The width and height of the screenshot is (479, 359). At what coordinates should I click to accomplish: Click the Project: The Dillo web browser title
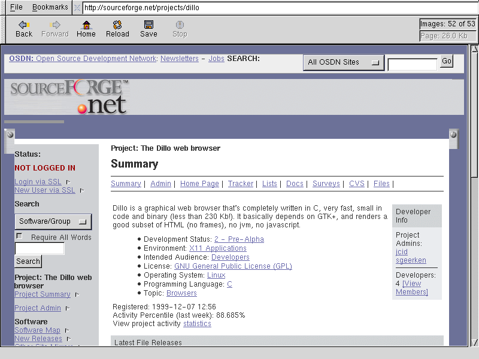[x=166, y=148]
